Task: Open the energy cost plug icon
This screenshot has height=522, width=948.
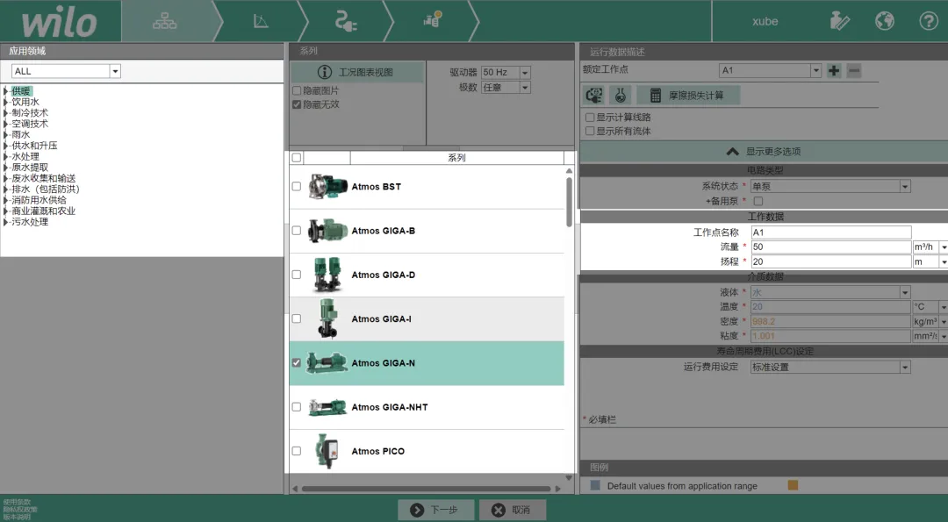Action: [594, 95]
